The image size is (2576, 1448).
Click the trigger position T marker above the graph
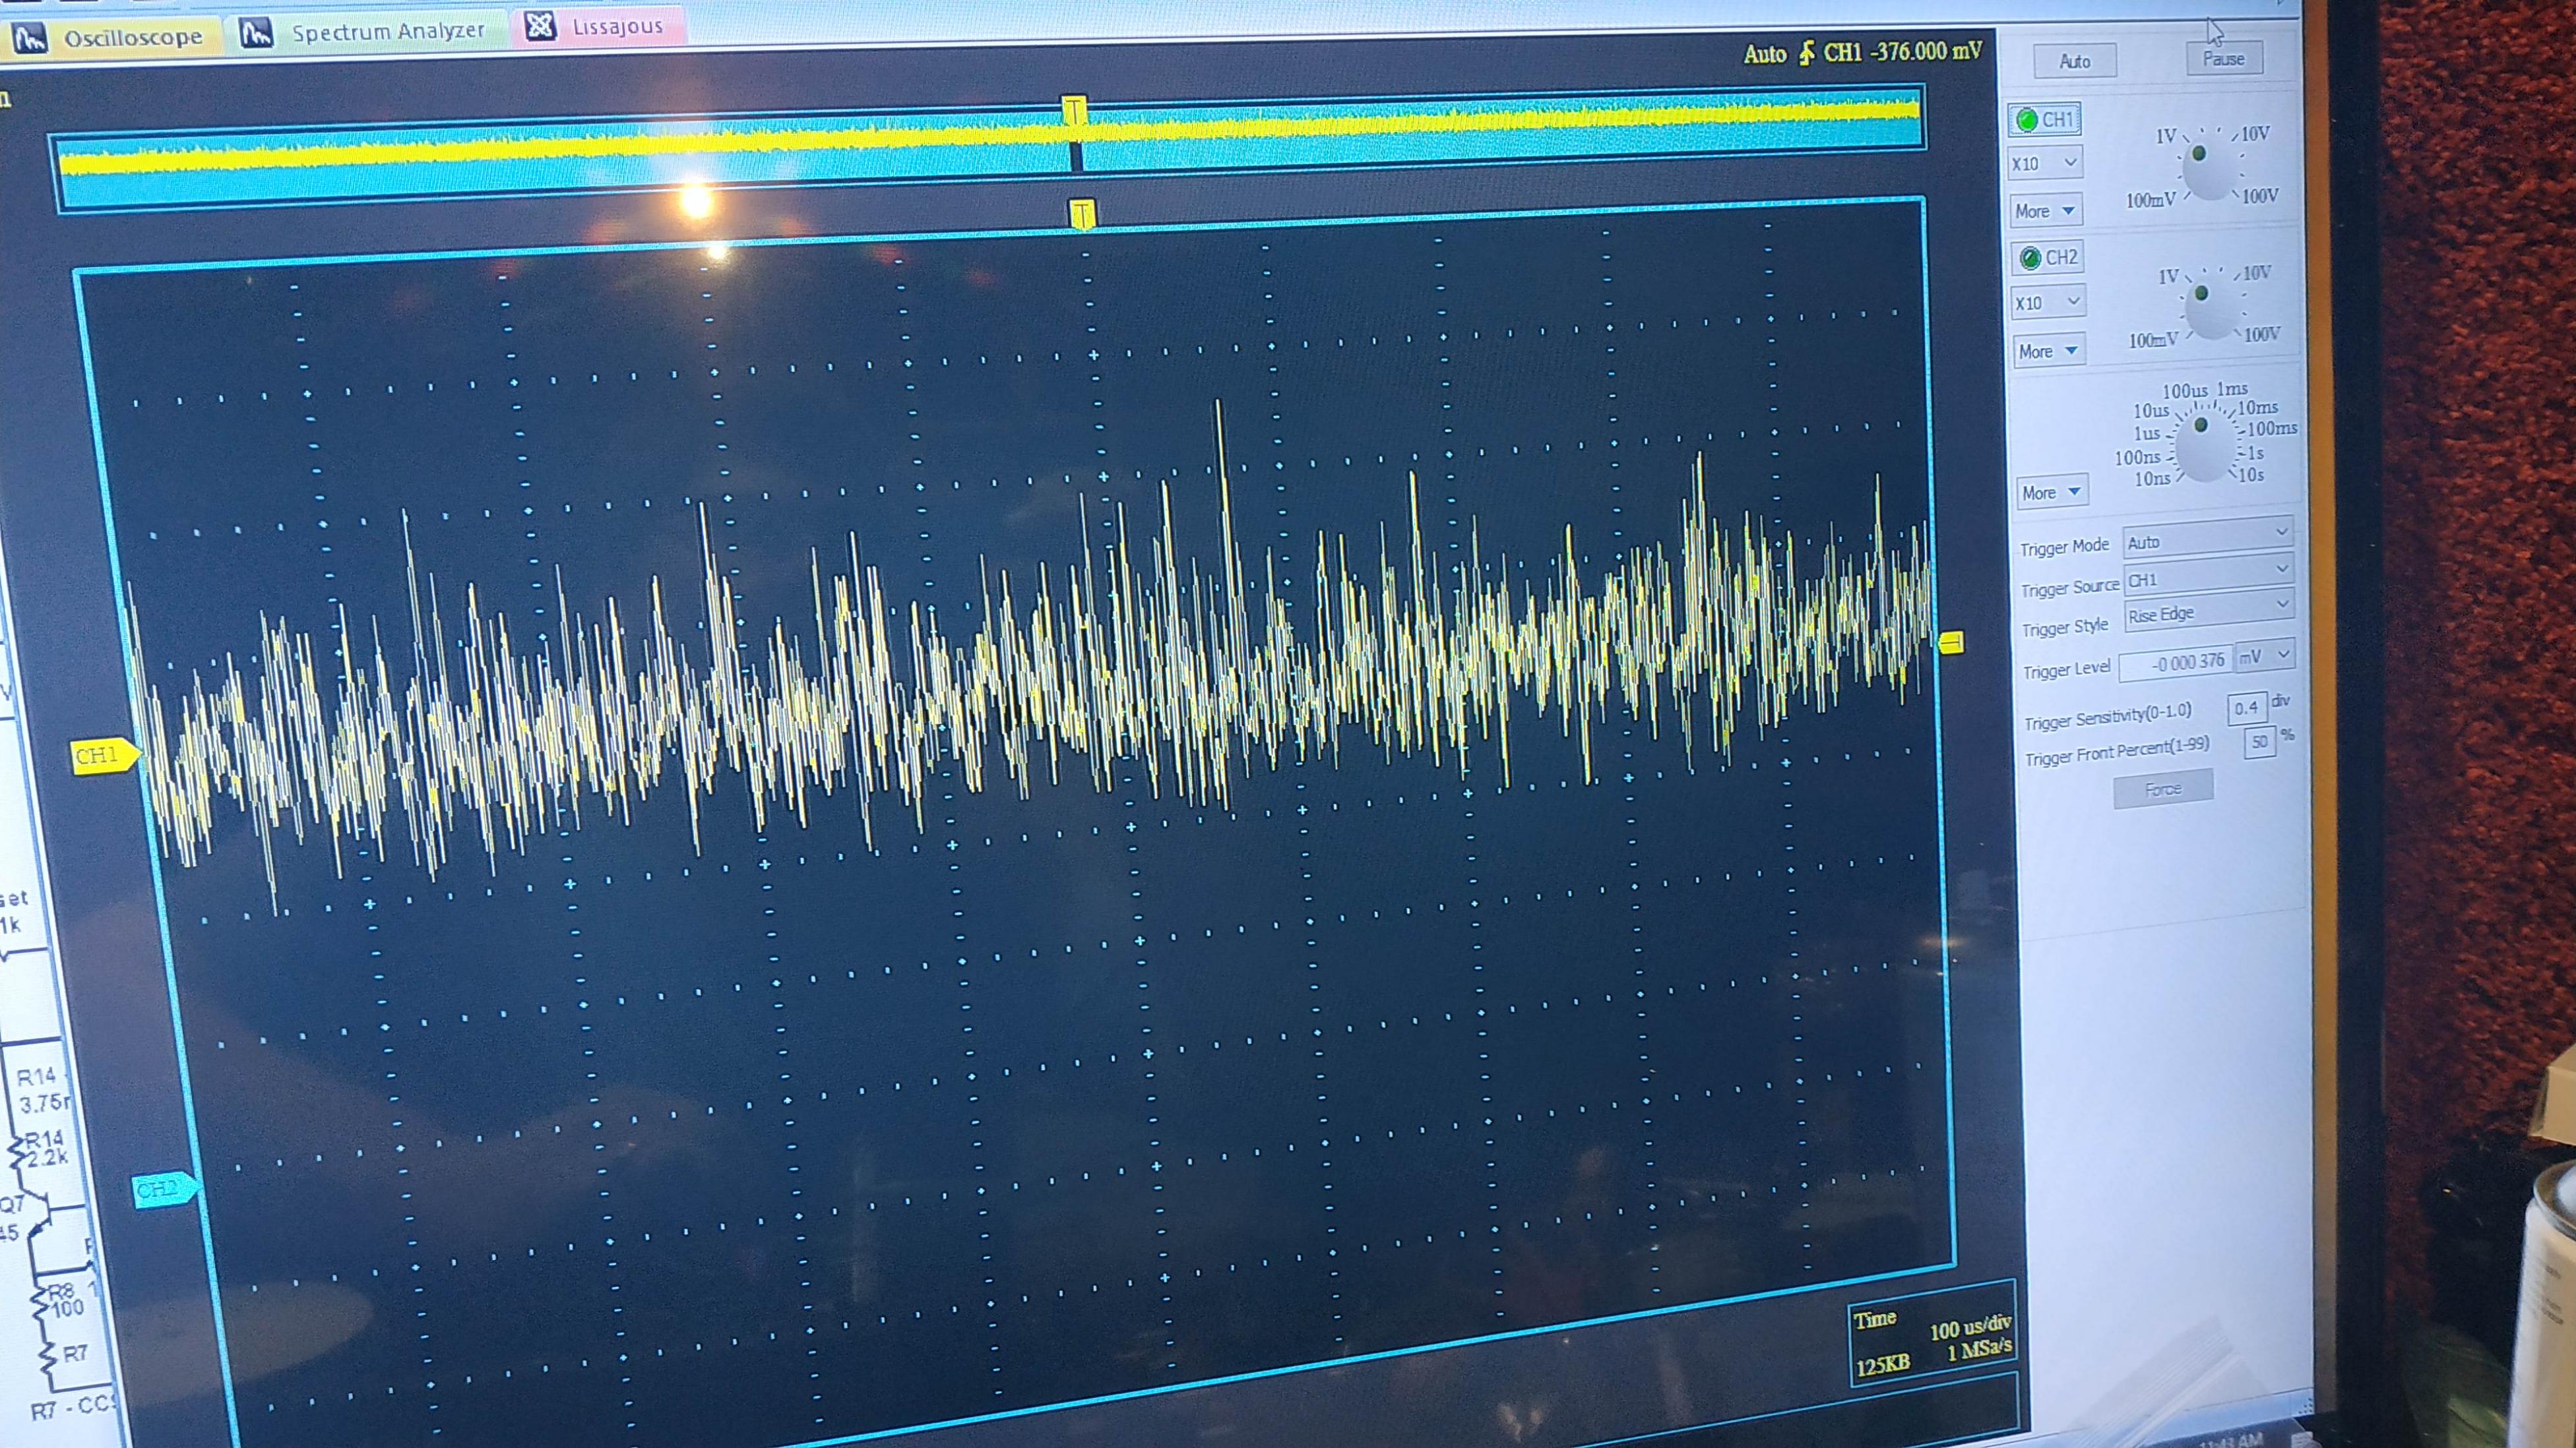tap(1082, 214)
